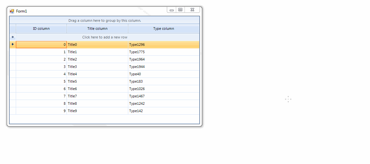Sort by the ID column header
The width and height of the screenshot is (370, 164).
pyautogui.click(x=41, y=29)
